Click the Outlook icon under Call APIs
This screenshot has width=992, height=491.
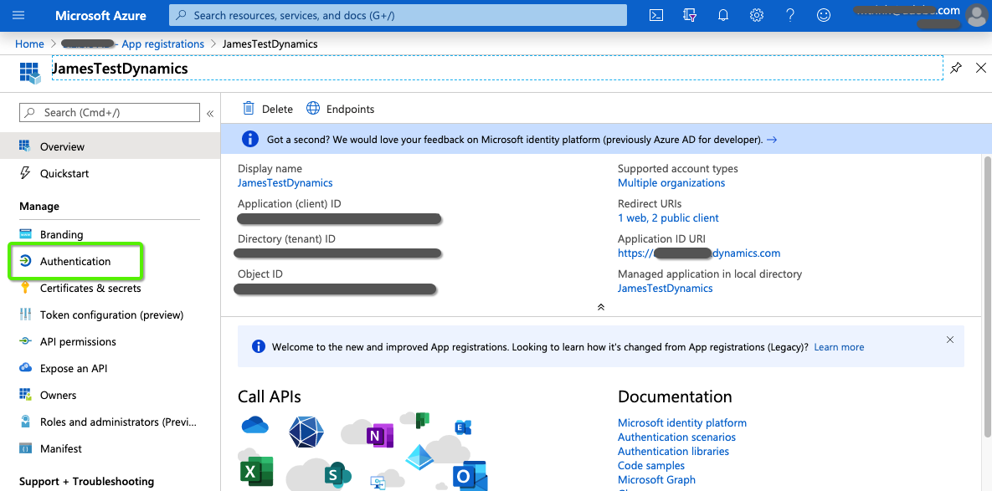(x=470, y=478)
